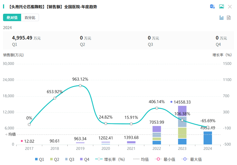
Task: Open the data table view icon
Action: 228,18
